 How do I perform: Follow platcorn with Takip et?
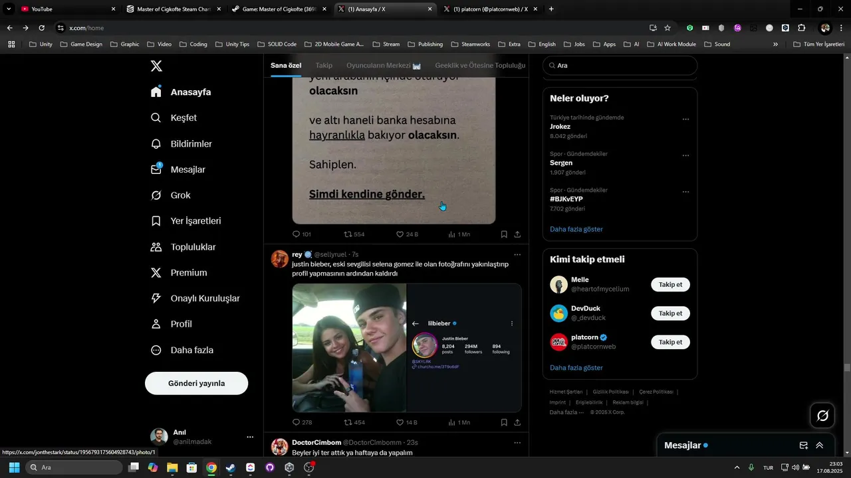point(670,342)
